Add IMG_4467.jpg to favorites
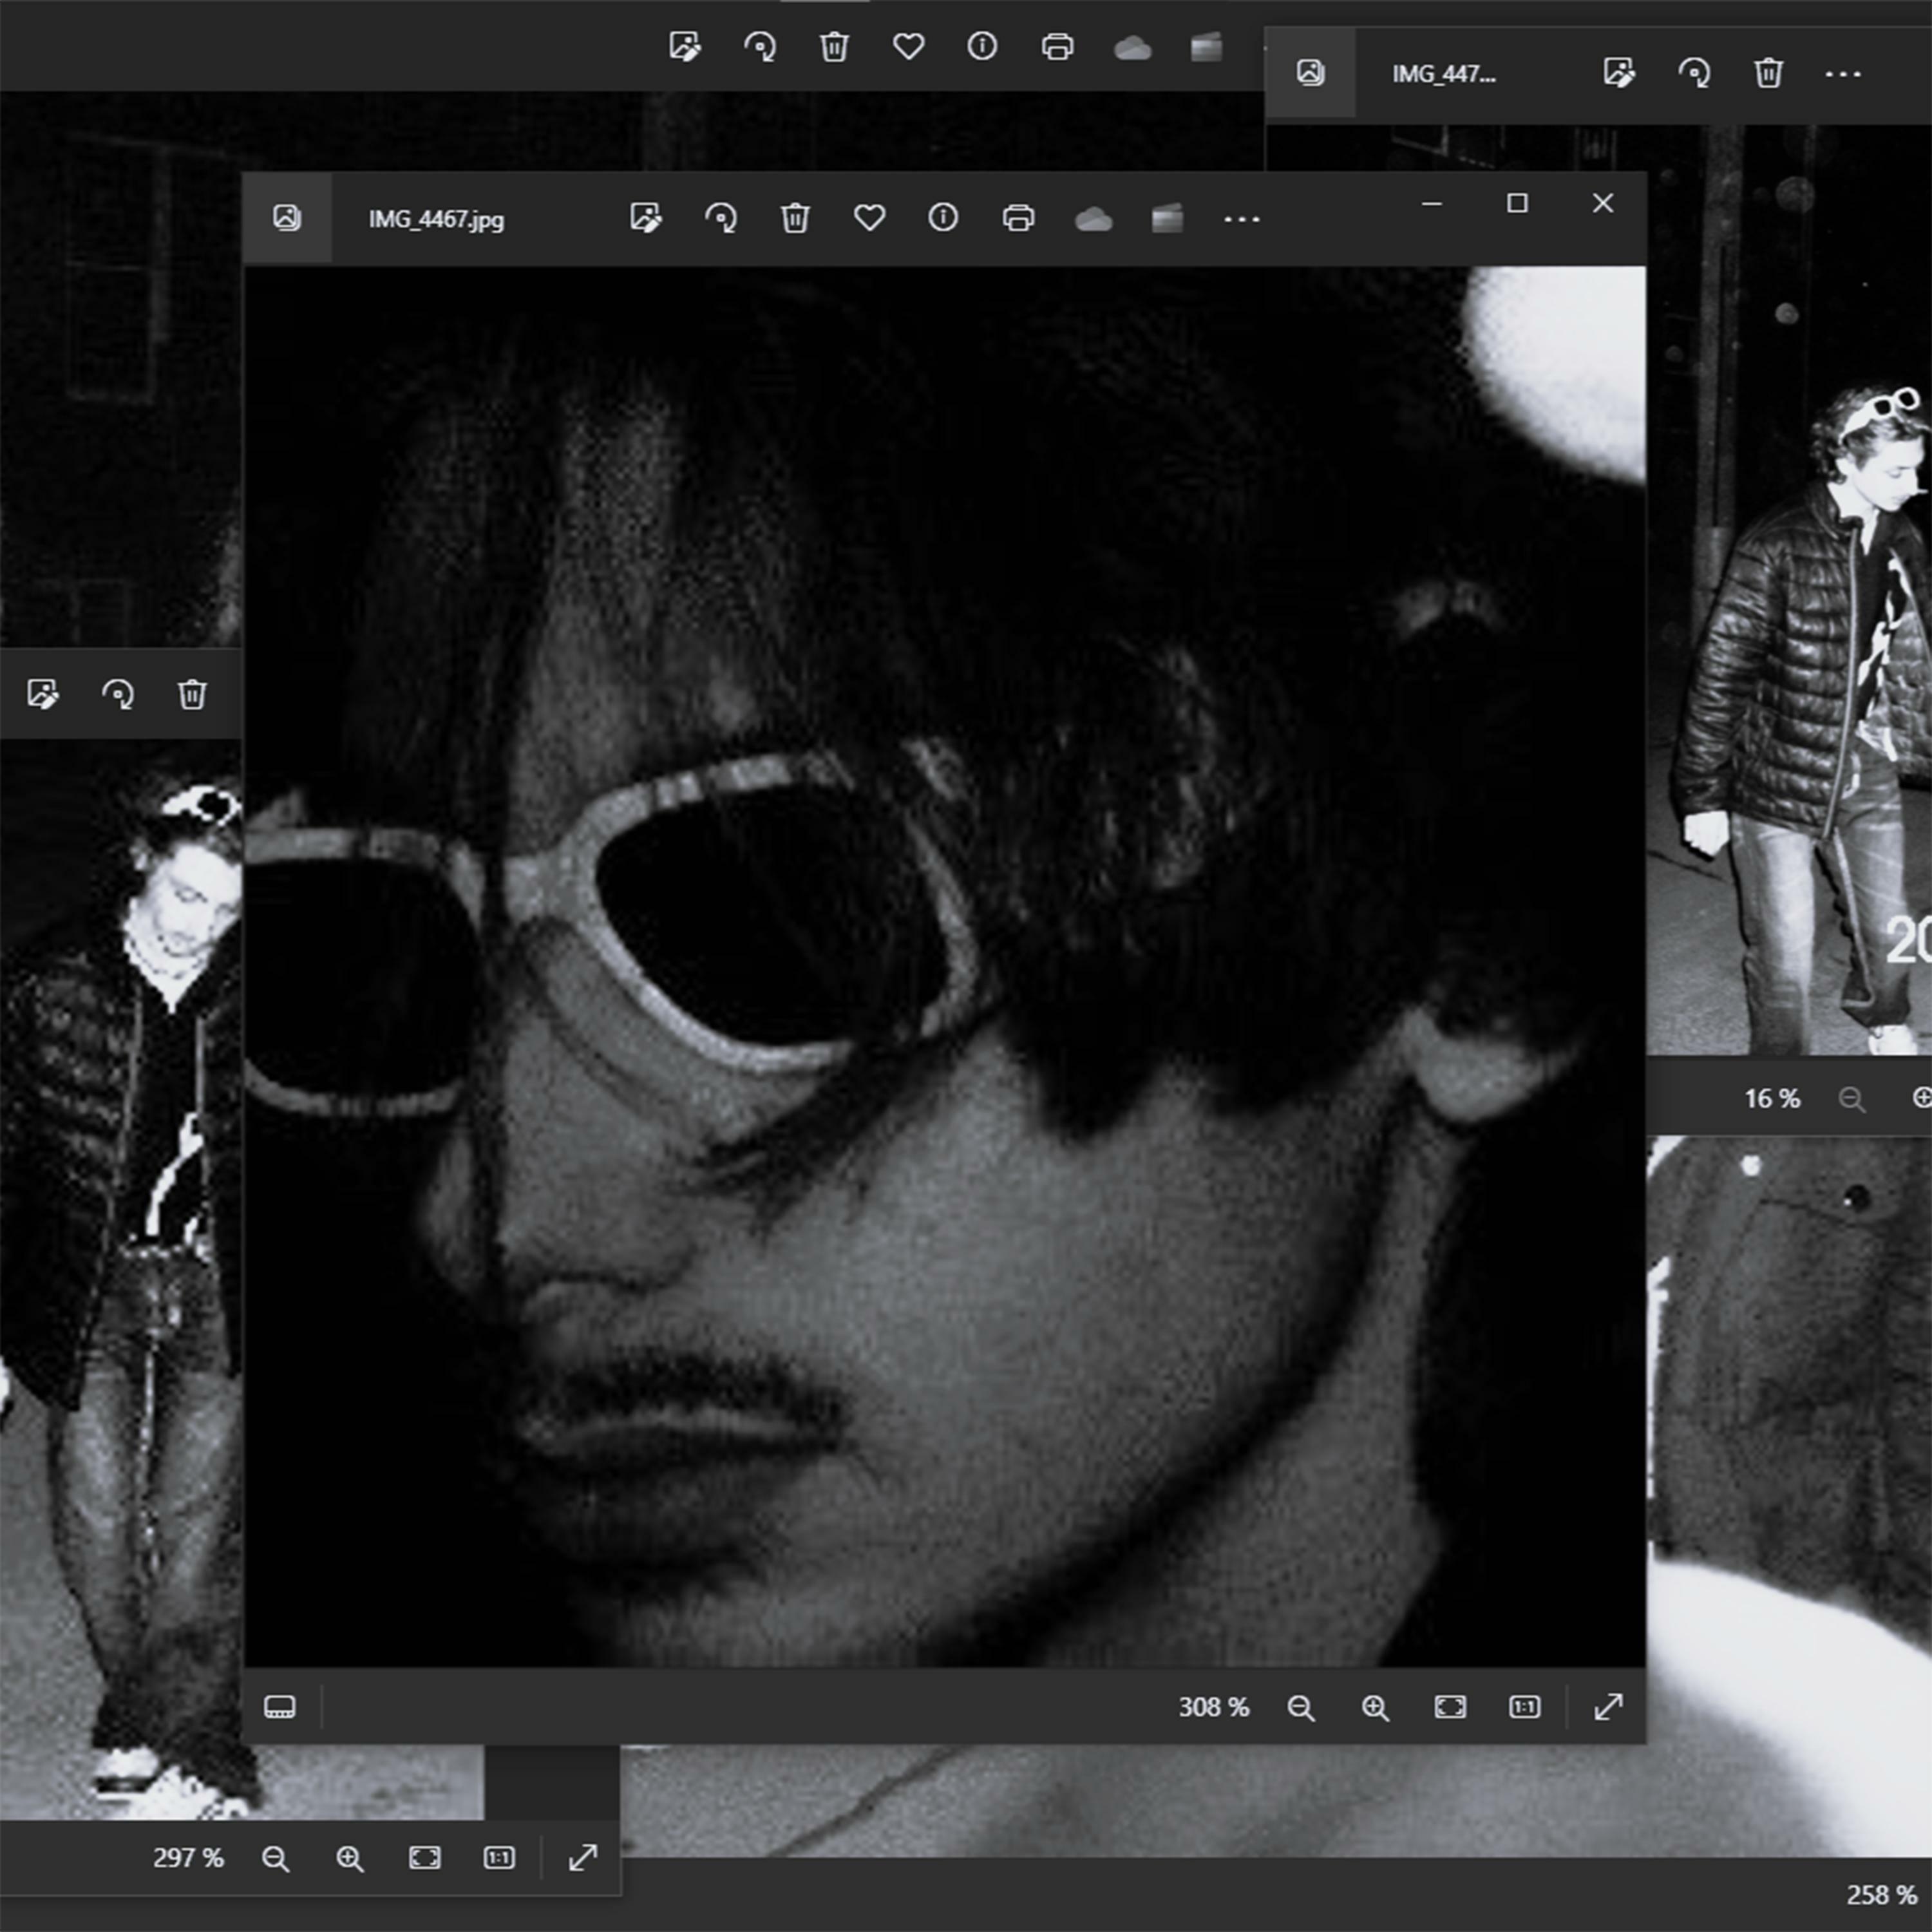The height and width of the screenshot is (1932, 1932). (x=869, y=218)
